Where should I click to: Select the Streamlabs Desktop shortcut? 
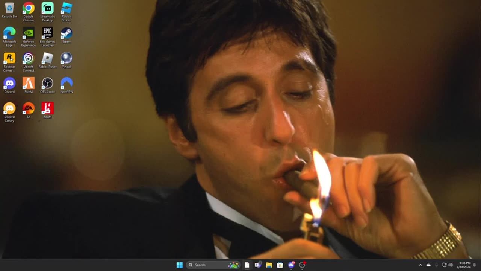(x=47, y=12)
